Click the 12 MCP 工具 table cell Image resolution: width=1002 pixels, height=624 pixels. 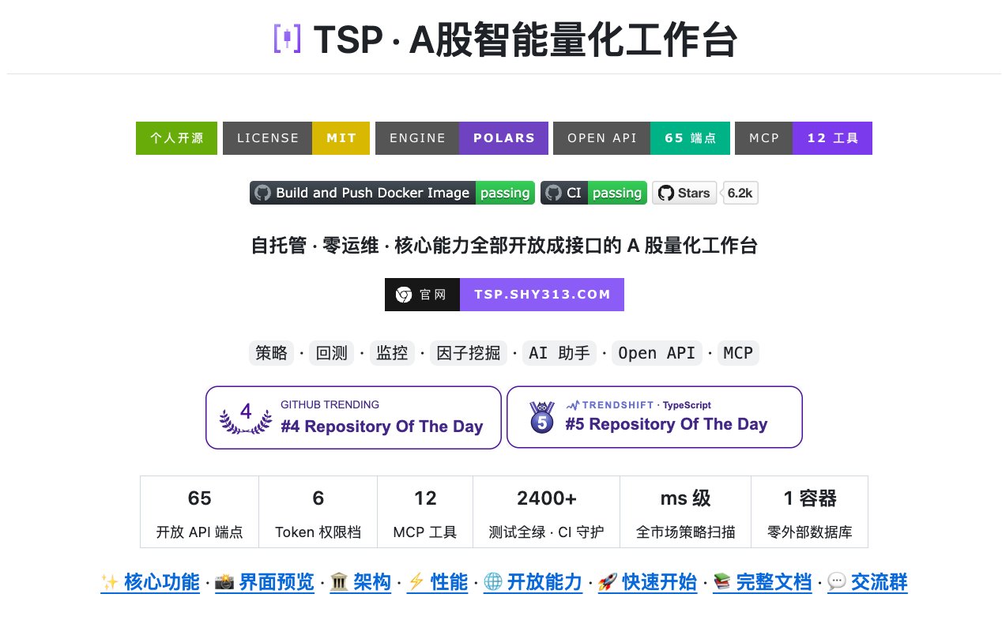425,512
